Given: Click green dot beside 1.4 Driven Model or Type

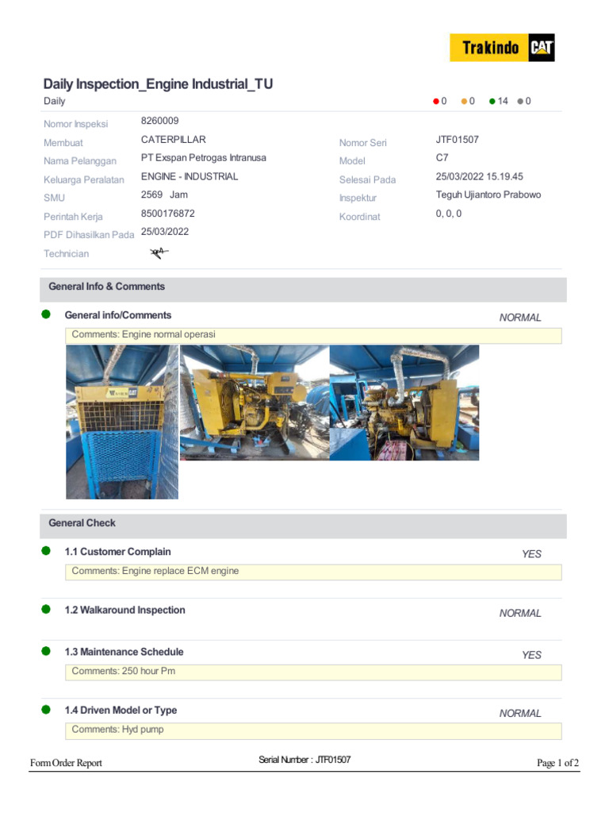Looking at the screenshot, I should coord(46,710).
